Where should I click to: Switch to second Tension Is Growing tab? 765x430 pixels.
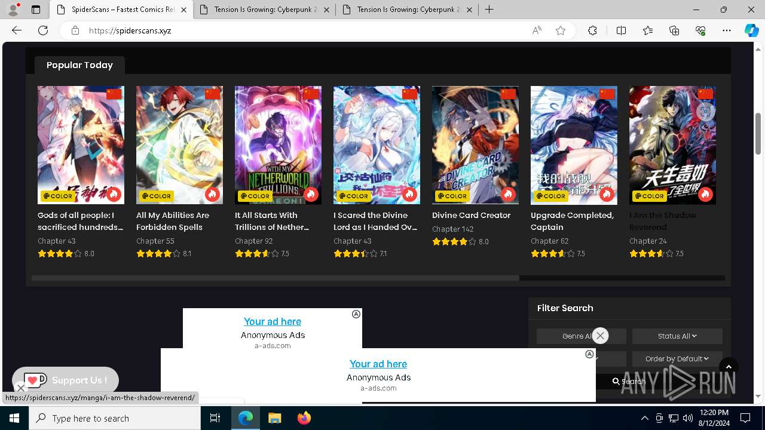pyautogui.click(x=264, y=10)
